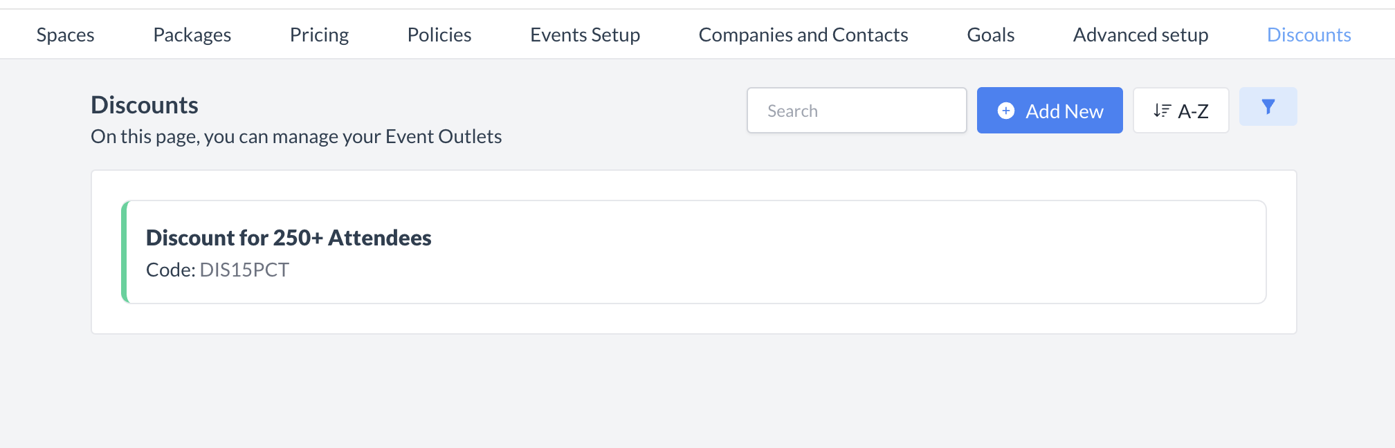Open the filter funnel icon

[1268, 106]
